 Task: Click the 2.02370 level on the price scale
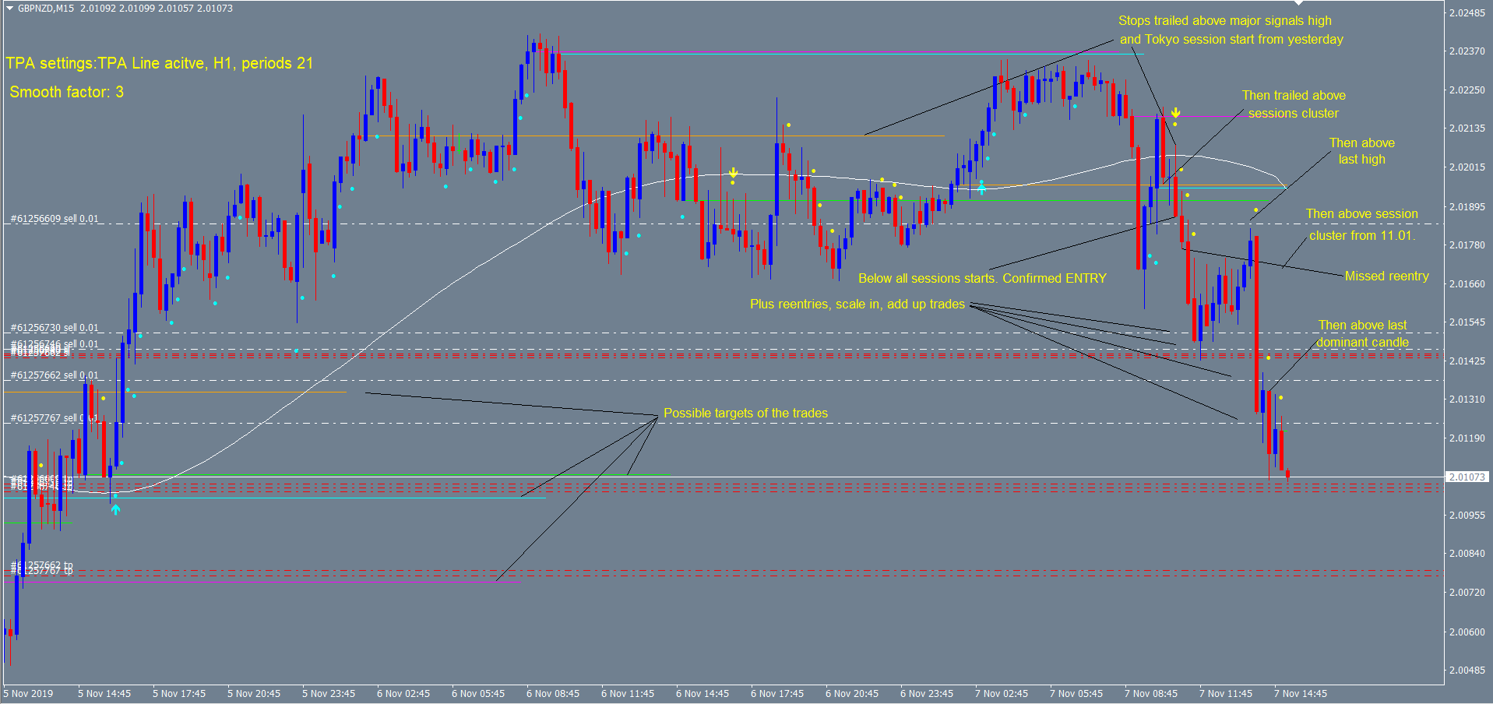[1467, 51]
